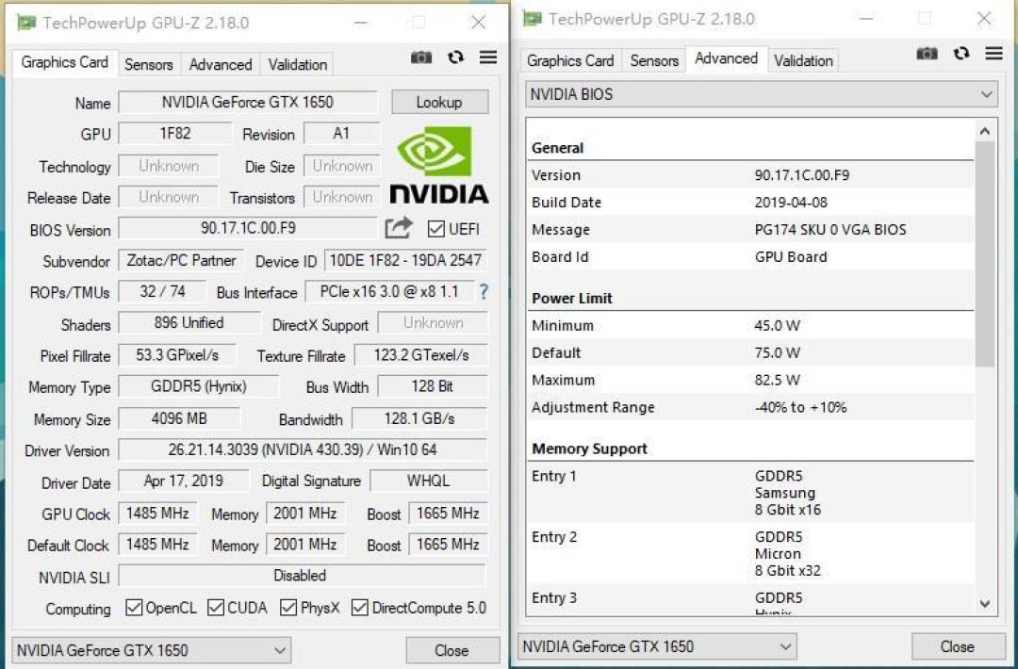This screenshot has height=669, width=1018.
Task: Open the NVIDIA BIOS dropdown
Action: click(x=986, y=93)
